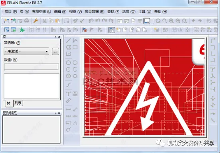Viewport: 221px width, 153px height.
Task: Open the 项目数据 (R) menu
Action: coord(95,12)
